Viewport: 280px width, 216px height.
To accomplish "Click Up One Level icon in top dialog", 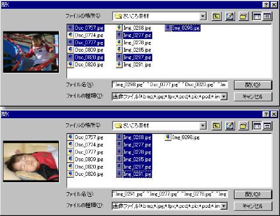I will (216, 16).
